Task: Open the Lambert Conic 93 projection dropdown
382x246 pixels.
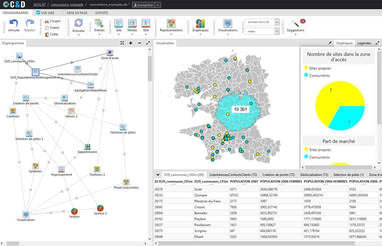Action: 277,22
